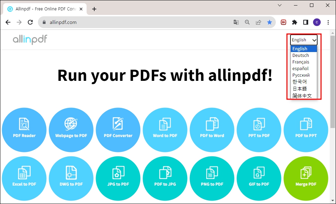This screenshot has height=204, width=336.
Task: Select English from language list
Action: 304,49
